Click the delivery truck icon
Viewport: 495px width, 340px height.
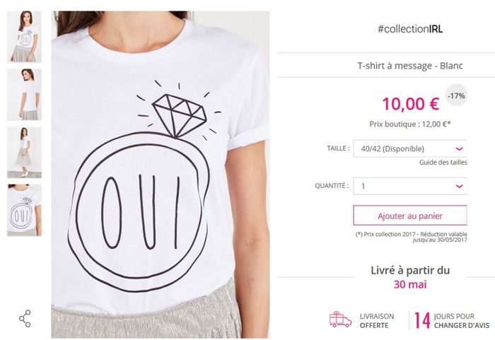click(x=340, y=320)
